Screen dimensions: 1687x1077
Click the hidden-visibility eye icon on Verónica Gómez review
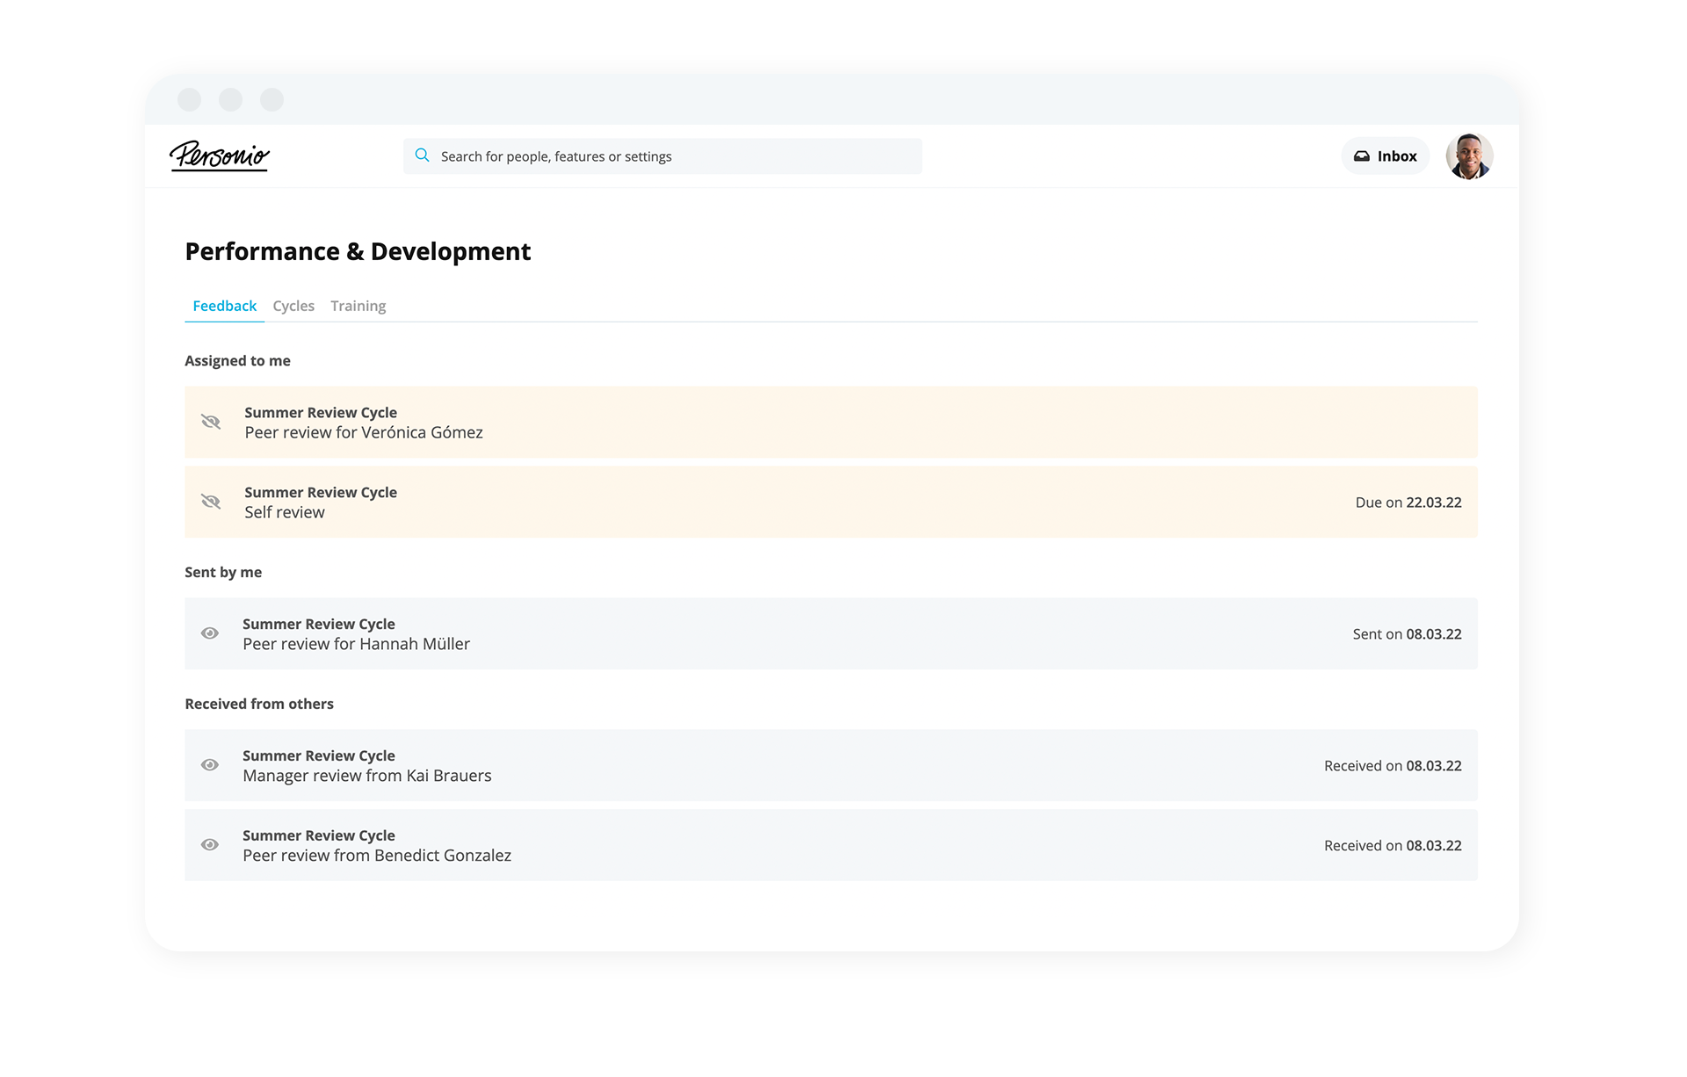211,422
